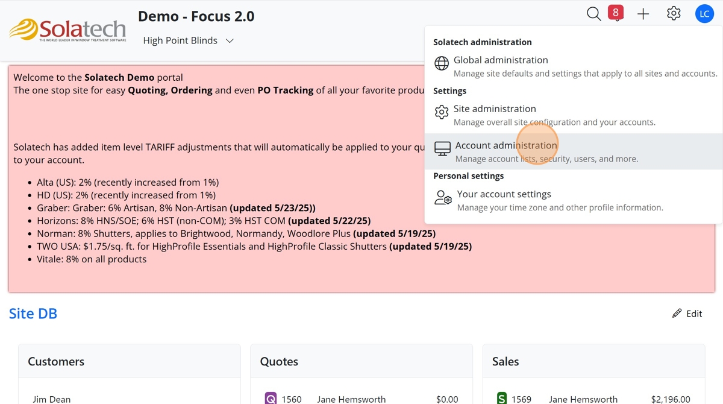Click the Quotes card heading
The image size is (723, 404).
[x=279, y=362]
